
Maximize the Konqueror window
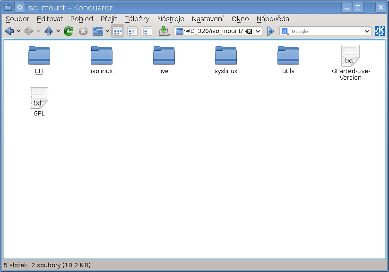click(358, 8)
